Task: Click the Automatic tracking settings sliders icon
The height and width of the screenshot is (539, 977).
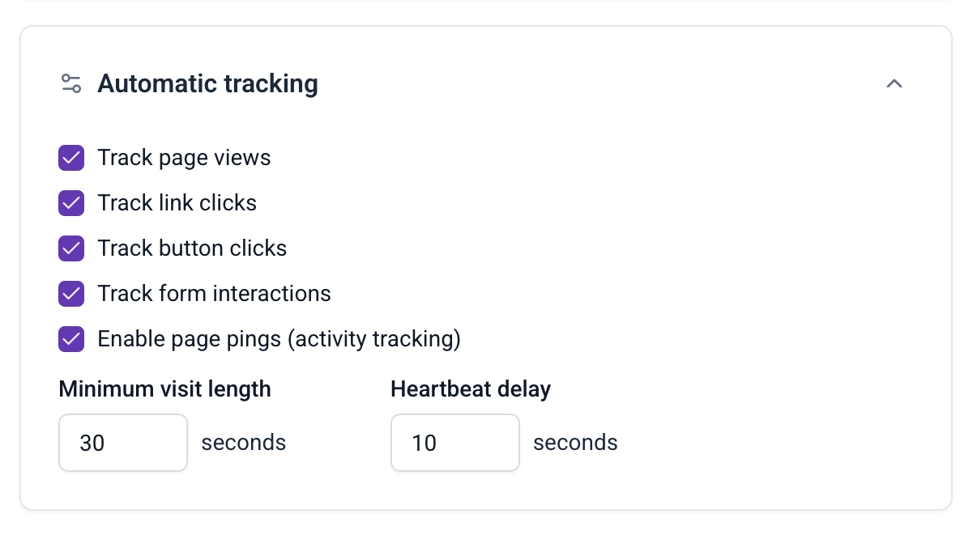Action: coord(71,83)
